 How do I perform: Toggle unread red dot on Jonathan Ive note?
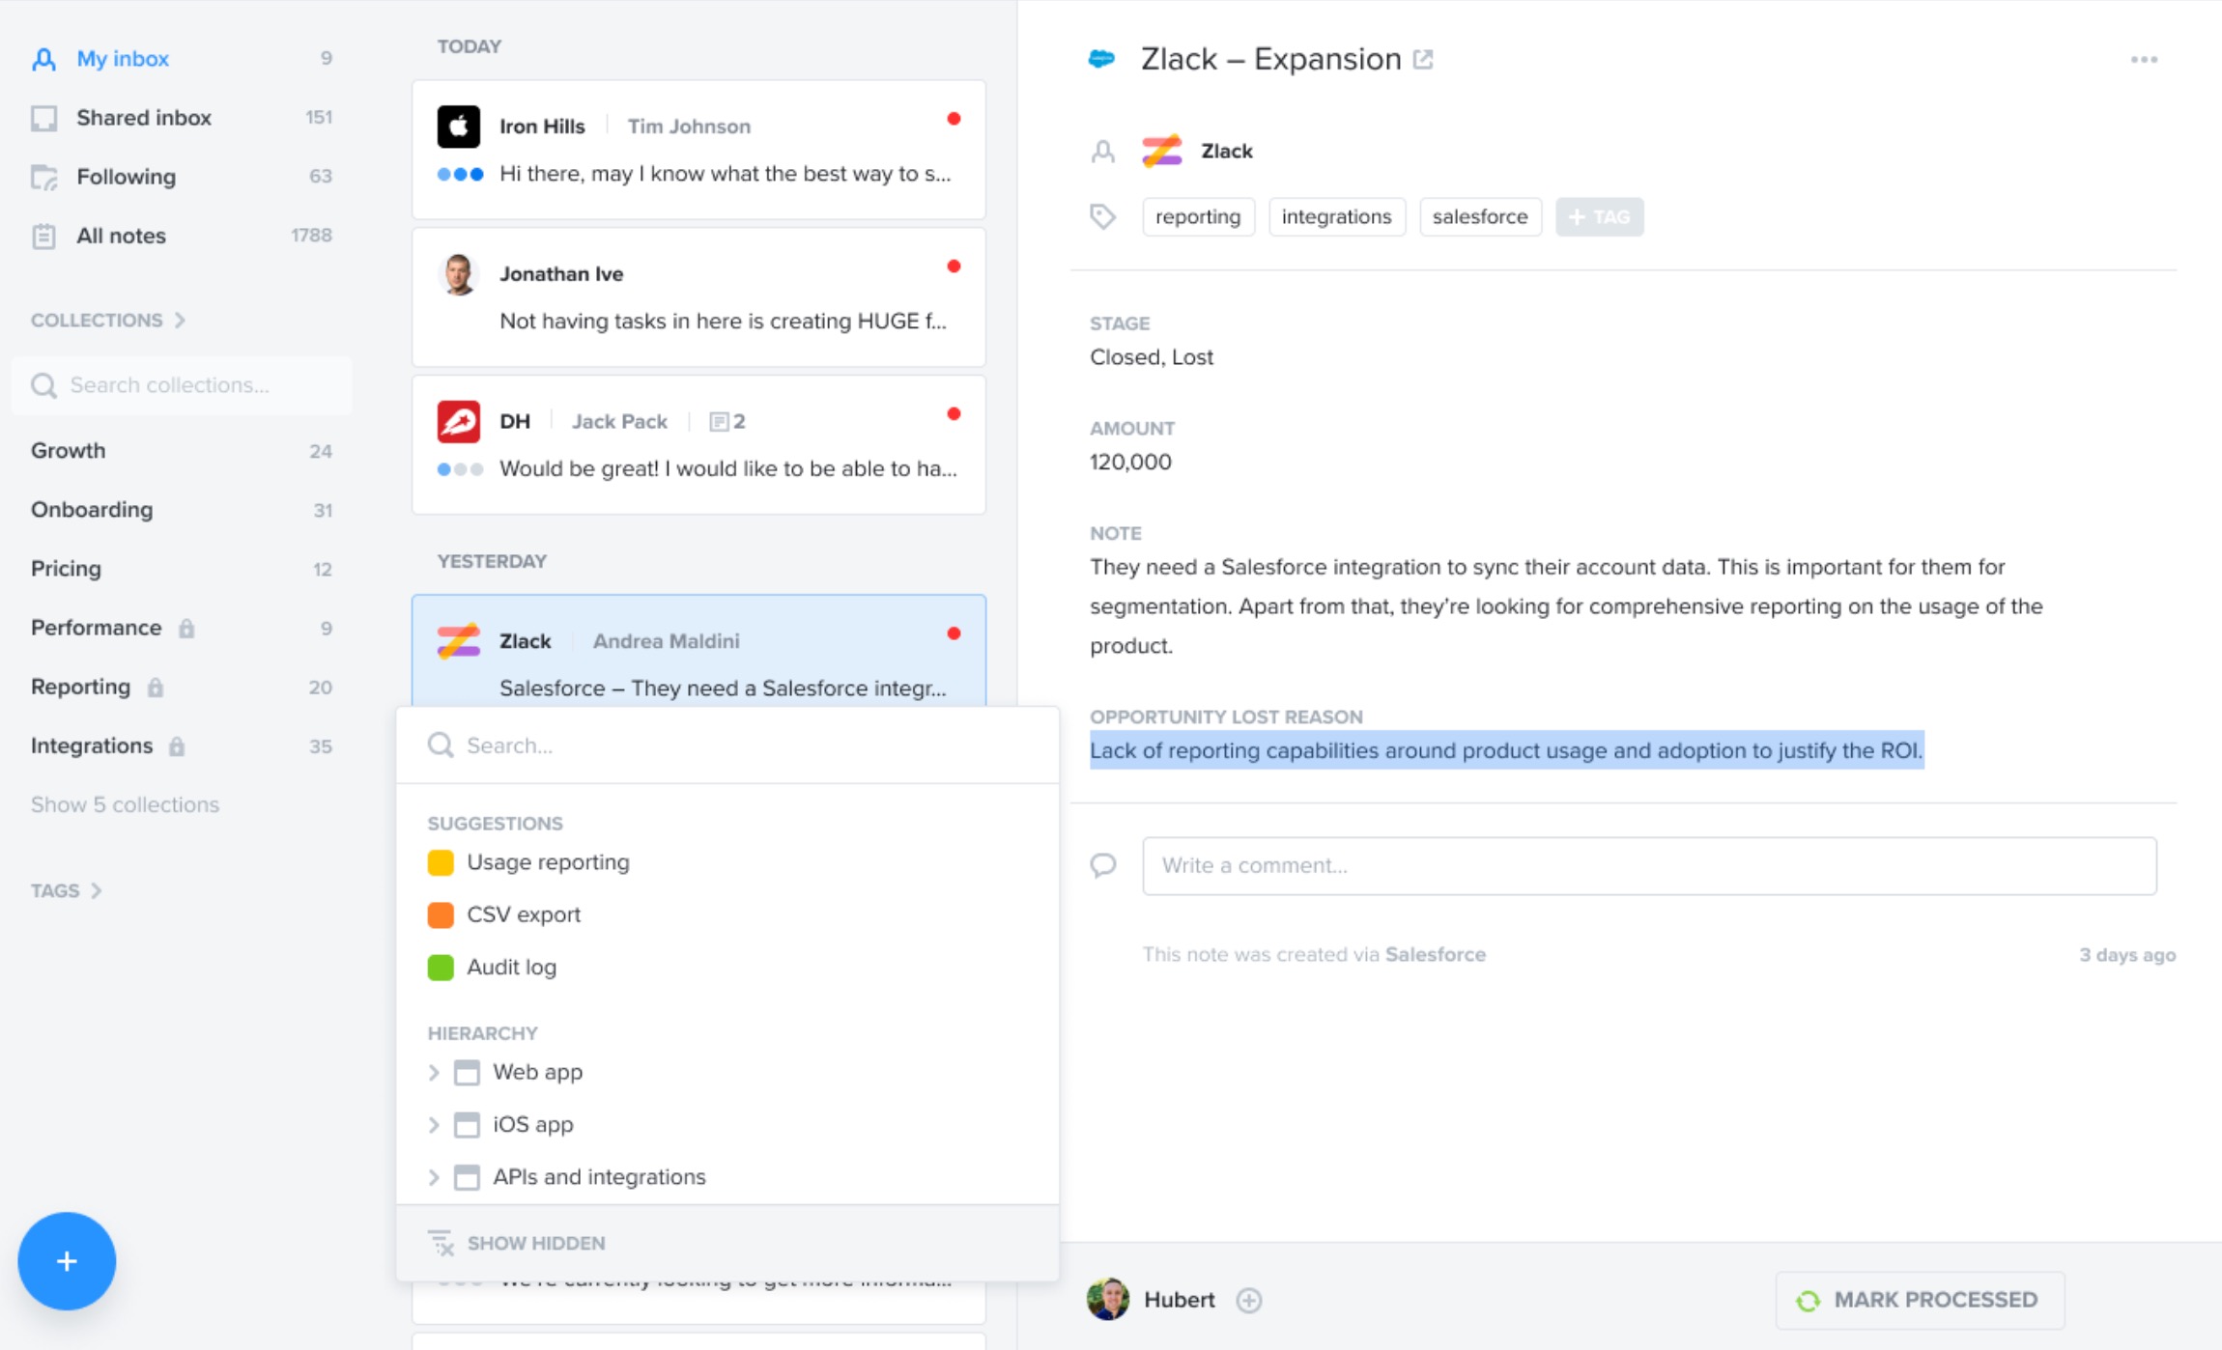[x=954, y=267]
